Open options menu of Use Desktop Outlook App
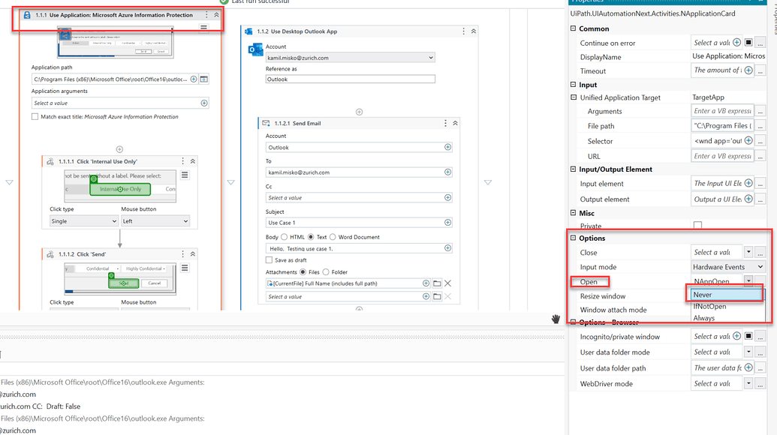Screen dimensions: 777x435 464,31
